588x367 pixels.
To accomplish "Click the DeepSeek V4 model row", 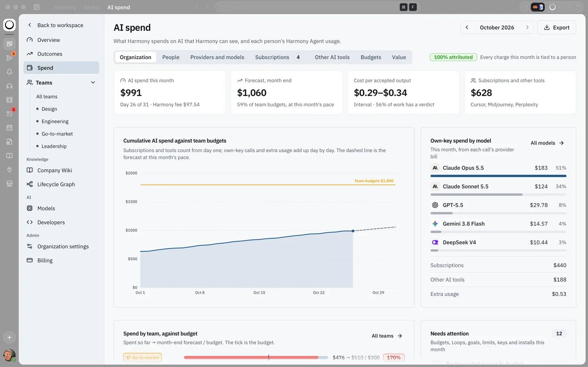I will (x=498, y=245).
